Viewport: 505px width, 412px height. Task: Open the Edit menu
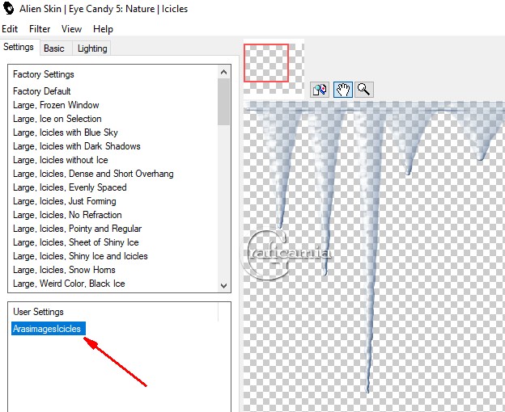pos(10,29)
